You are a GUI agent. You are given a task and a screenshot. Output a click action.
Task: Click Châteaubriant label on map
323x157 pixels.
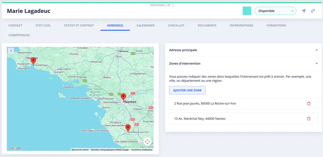pos(139,73)
